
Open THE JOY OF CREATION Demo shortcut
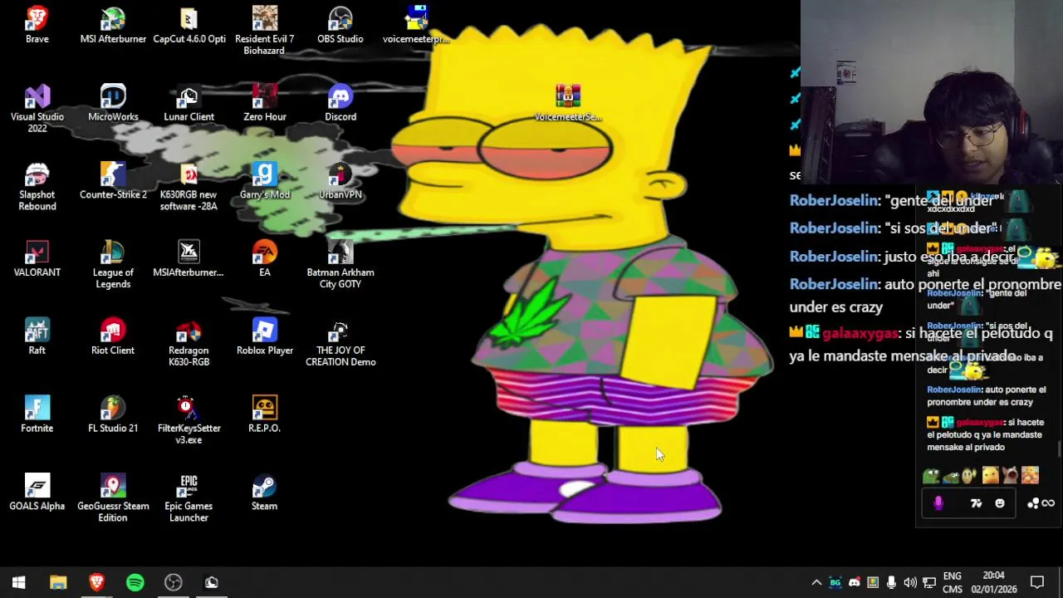click(340, 342)
